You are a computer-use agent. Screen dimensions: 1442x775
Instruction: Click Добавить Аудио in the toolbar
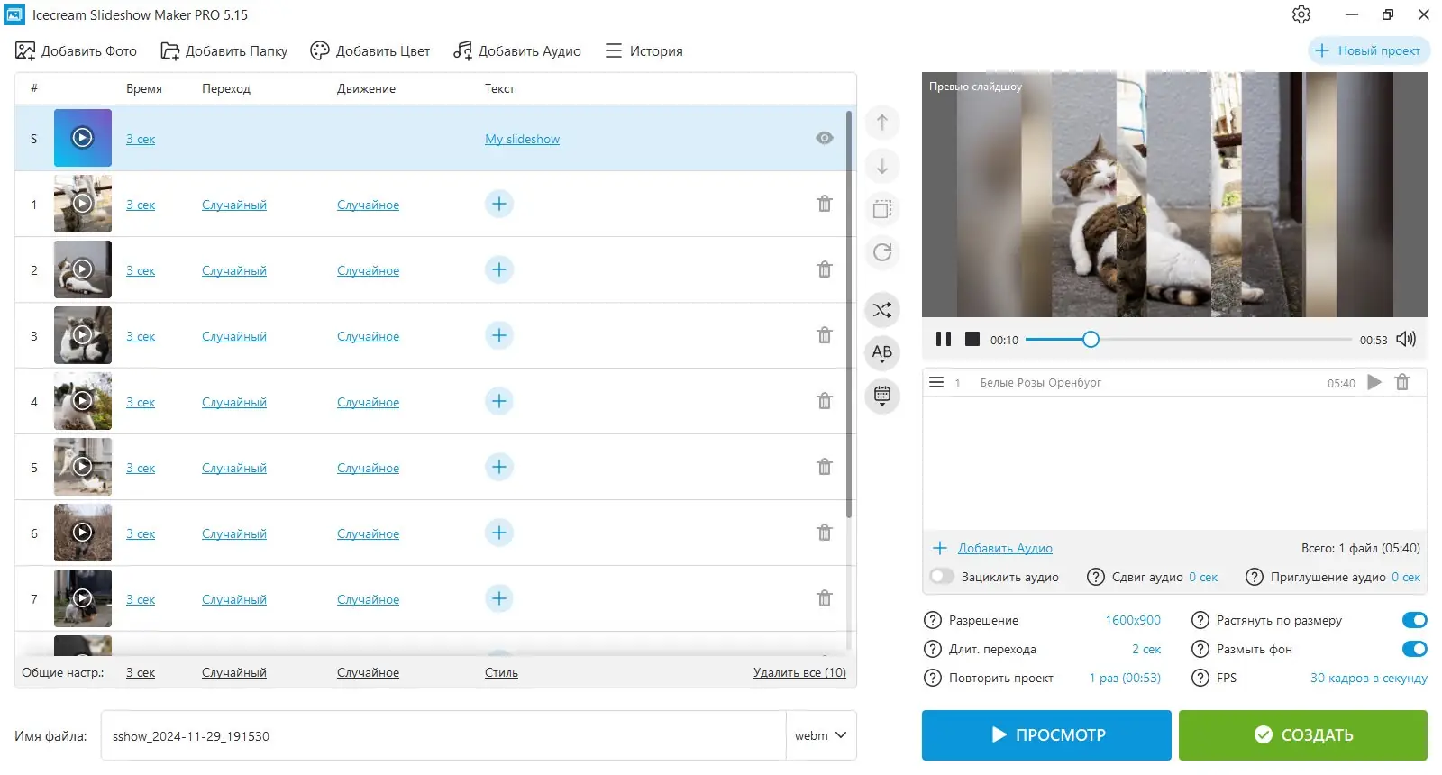pos(517,51)
